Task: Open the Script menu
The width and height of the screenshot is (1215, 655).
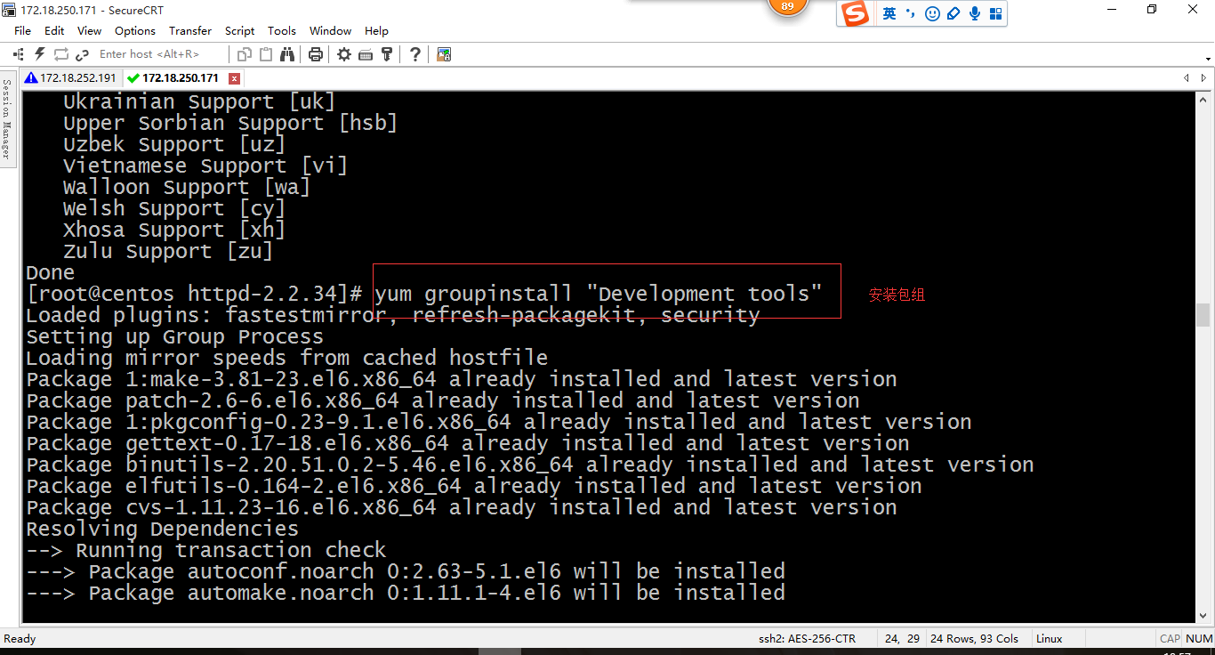Action: 240,30
